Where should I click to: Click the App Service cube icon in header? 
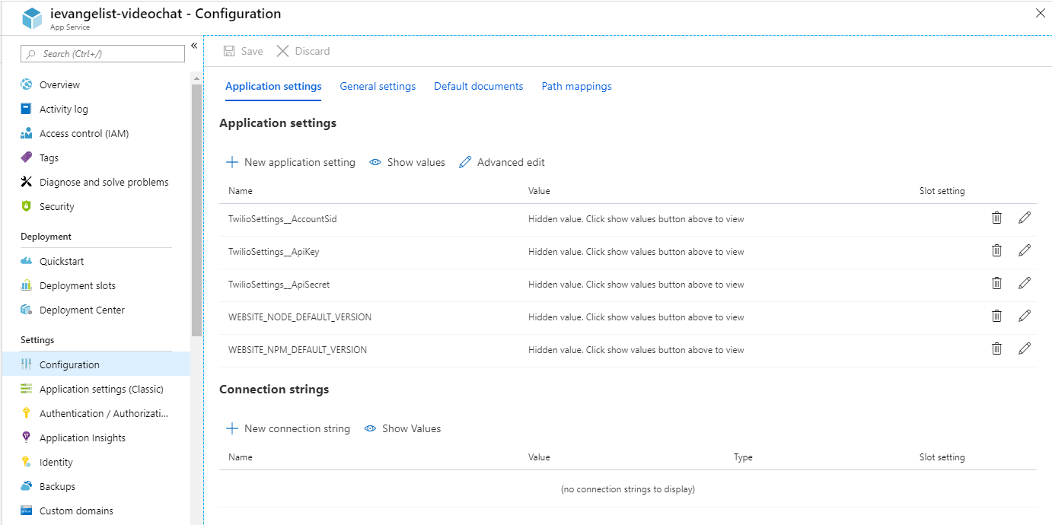tap(32, 19)
